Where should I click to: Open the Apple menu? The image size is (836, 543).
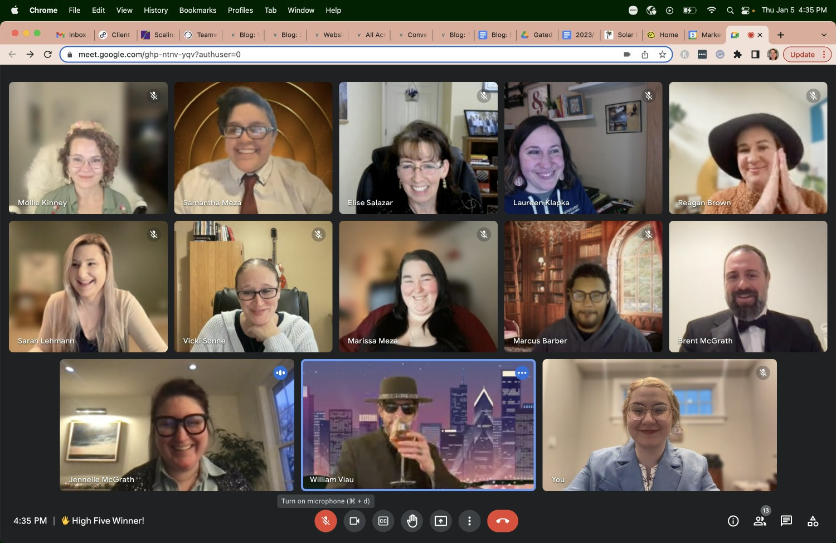(14, 10)
